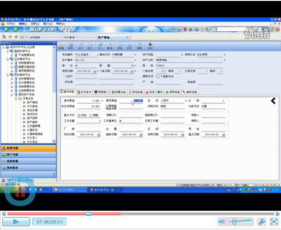Click the 保存 (Save) toolbar icon
Viewport: 281px width, 230px height.
(71, 46)
